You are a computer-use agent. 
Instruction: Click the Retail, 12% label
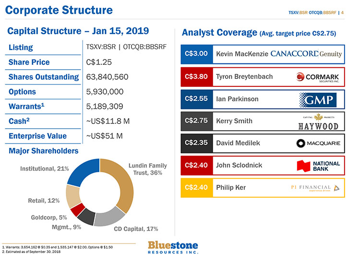click(x=44, y=201)
